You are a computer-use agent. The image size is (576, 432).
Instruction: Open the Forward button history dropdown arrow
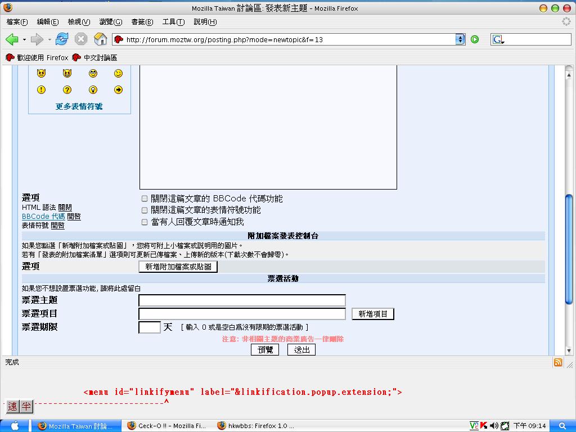pos(49,39)
